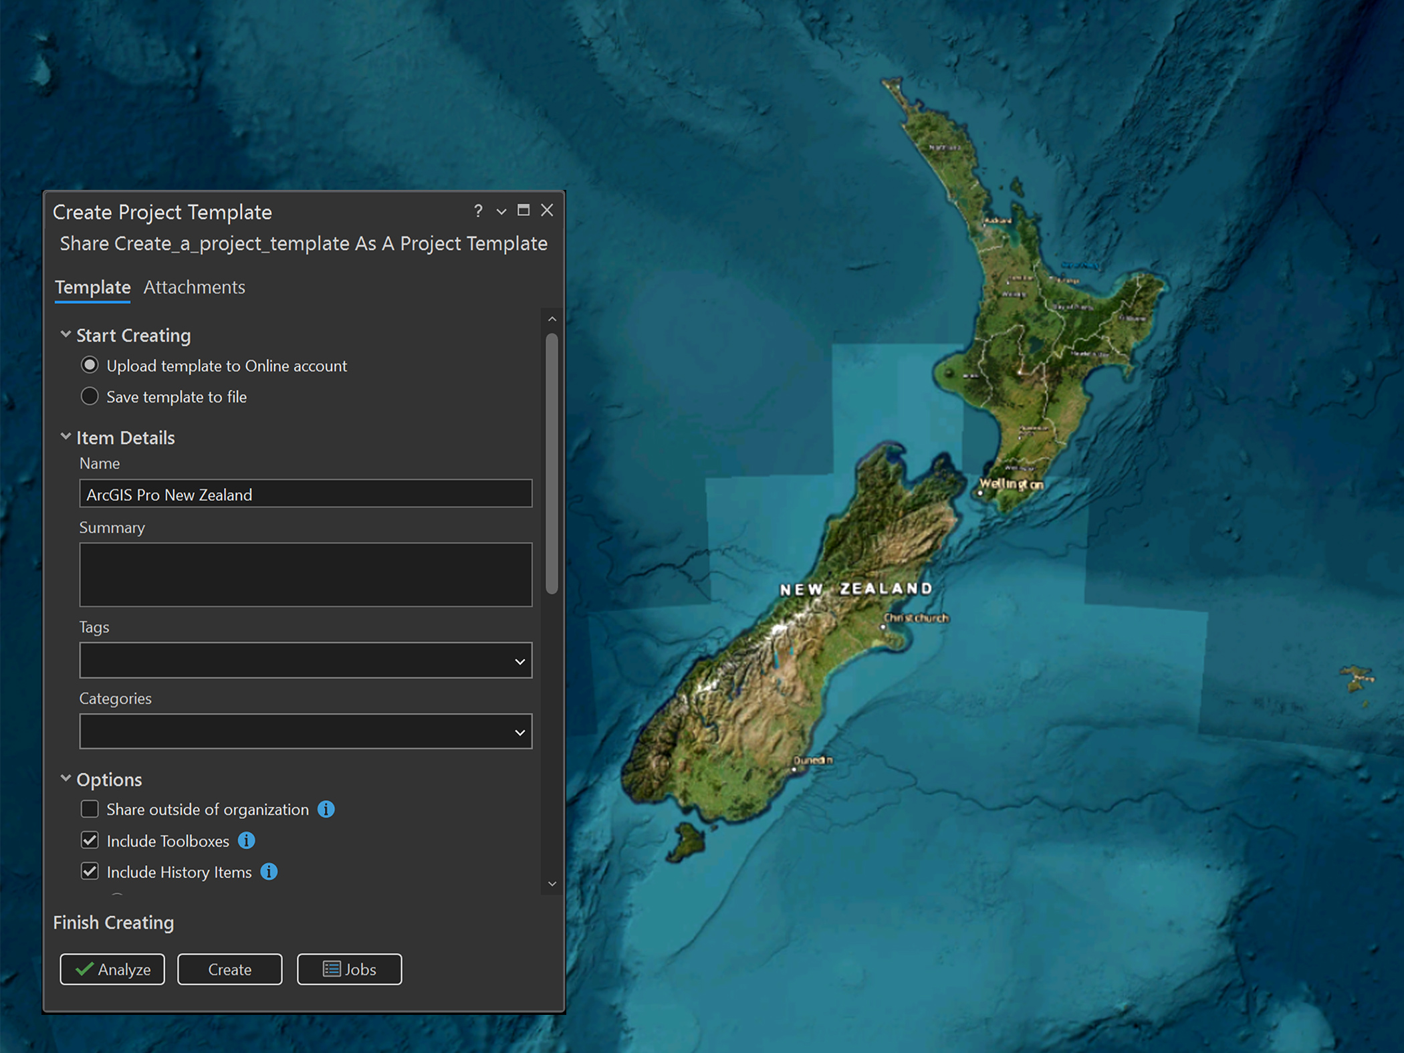The height and width of the screenshot is (1053, 1404).
Task: Collapse the dialog using the title bar chevron
Action: (x=501, y=211)
